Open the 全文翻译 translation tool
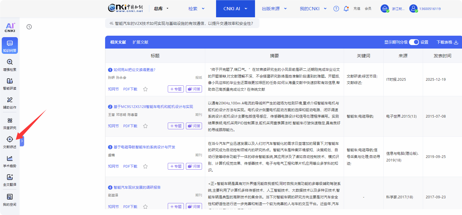Screen dimensions: 462x215 coord(10,180)
